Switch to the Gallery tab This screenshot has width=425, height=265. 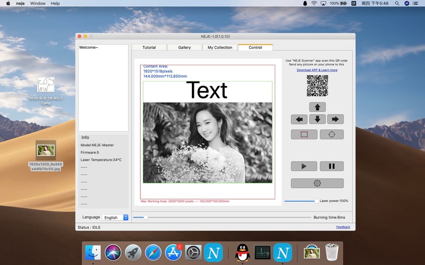[x=184, y=47]
